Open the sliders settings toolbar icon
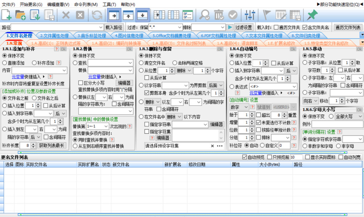This screenshot has width=364, height=217. point(249,15)
